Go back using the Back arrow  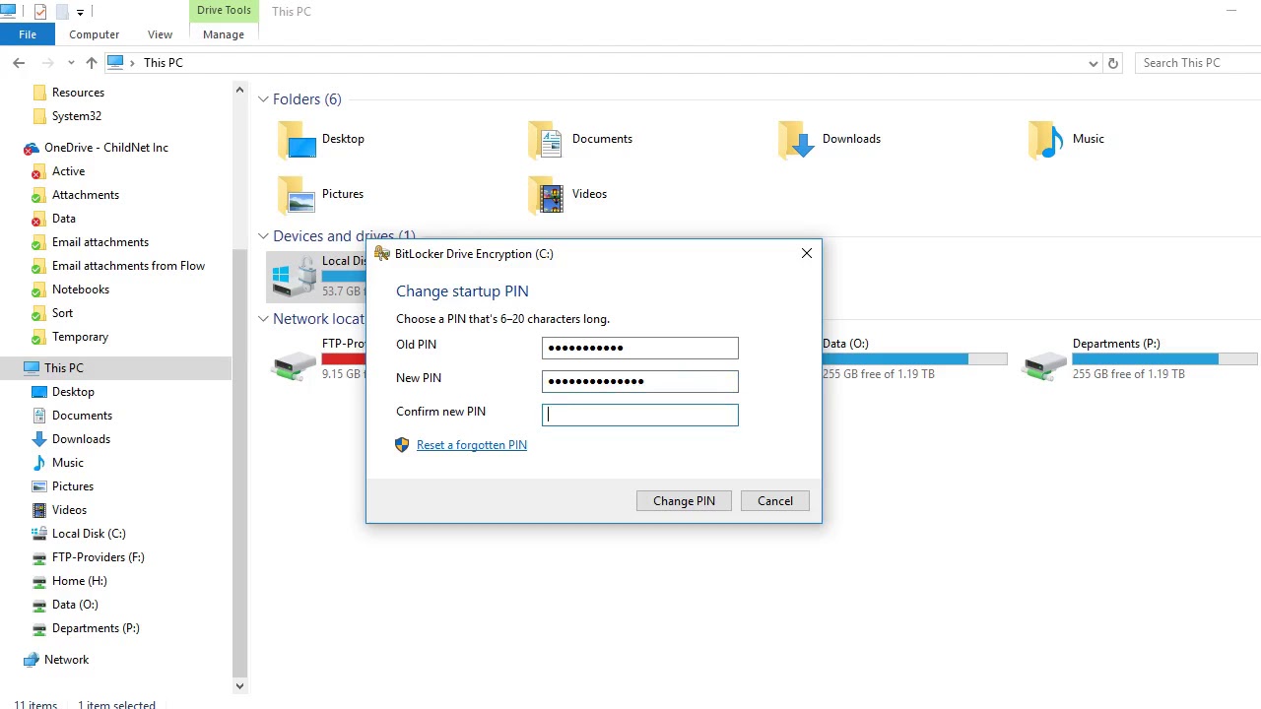coord(19,63)
